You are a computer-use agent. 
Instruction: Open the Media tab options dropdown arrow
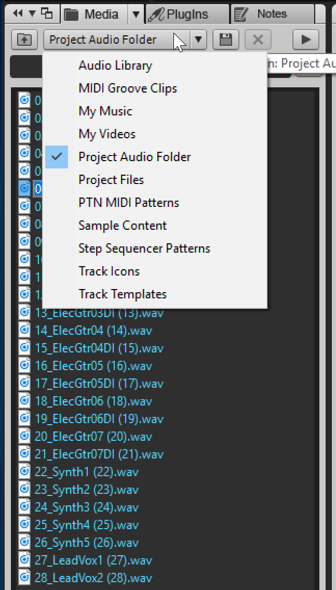tap(136, 15)
